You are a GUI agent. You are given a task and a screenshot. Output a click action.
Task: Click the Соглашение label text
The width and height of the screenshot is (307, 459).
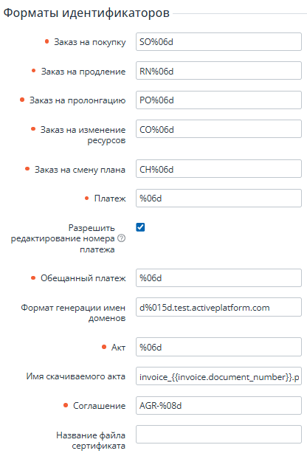[99, 406]
